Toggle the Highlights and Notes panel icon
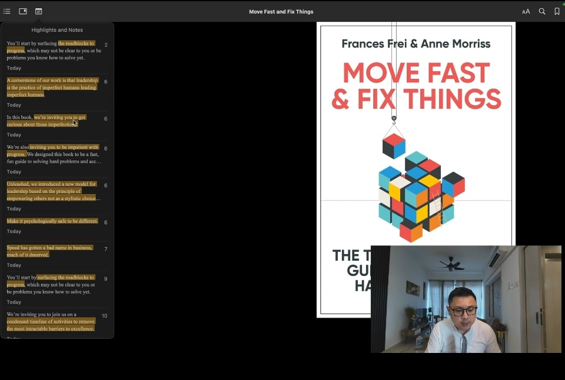The image size is (565, 380). [39, 11]
